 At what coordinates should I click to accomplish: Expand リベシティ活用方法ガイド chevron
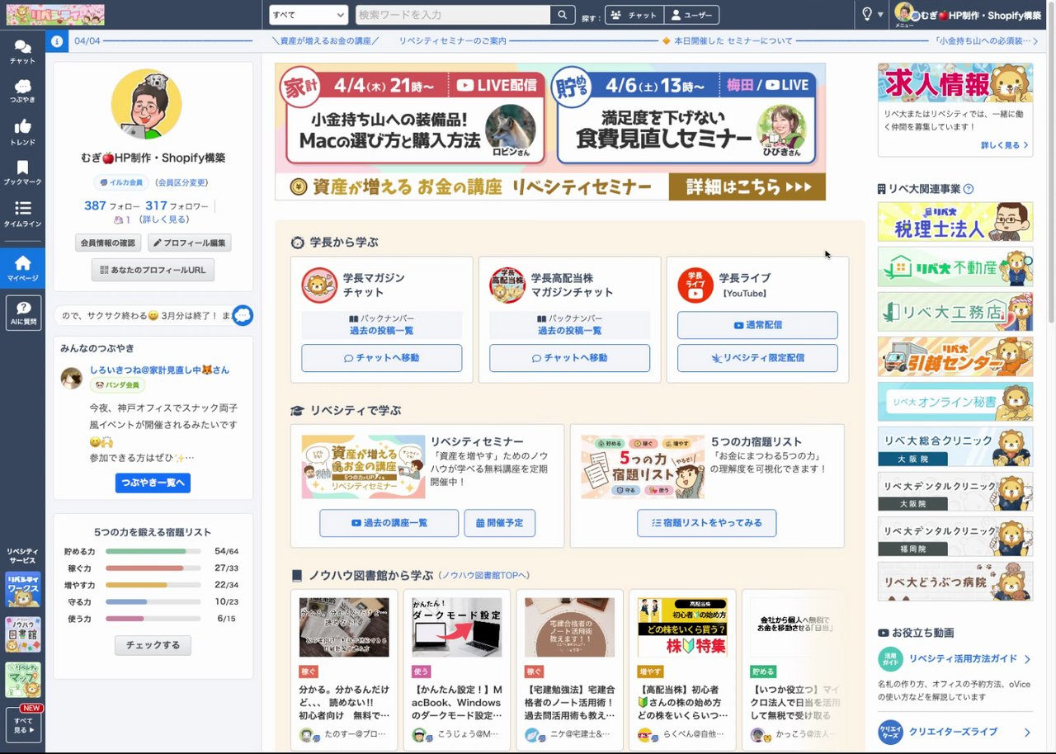click(1027, 659)
